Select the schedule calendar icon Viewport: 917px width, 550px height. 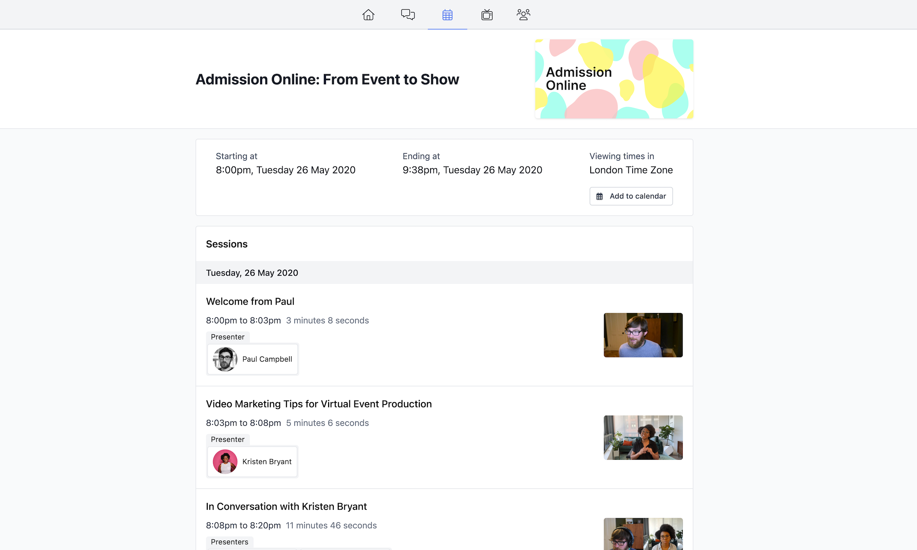[447, 15]
